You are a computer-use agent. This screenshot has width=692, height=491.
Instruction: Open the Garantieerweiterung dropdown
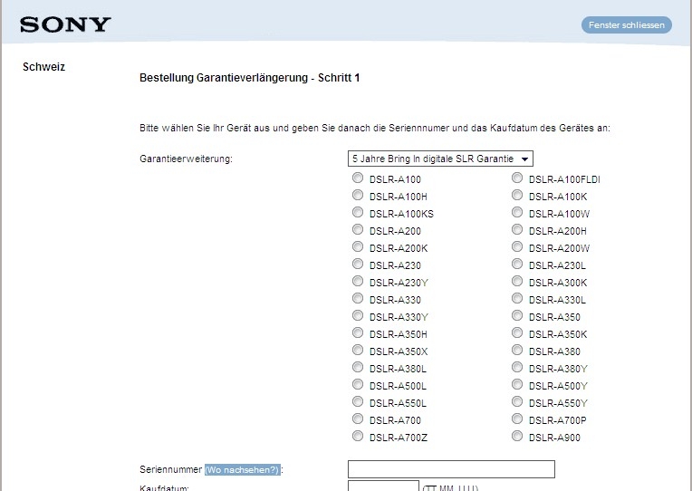[440, 159]
